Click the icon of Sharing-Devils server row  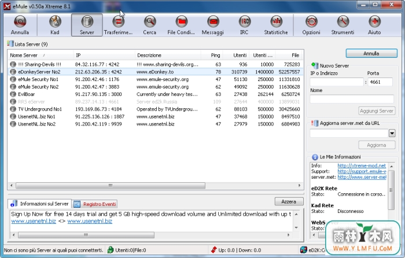point(13,64)
